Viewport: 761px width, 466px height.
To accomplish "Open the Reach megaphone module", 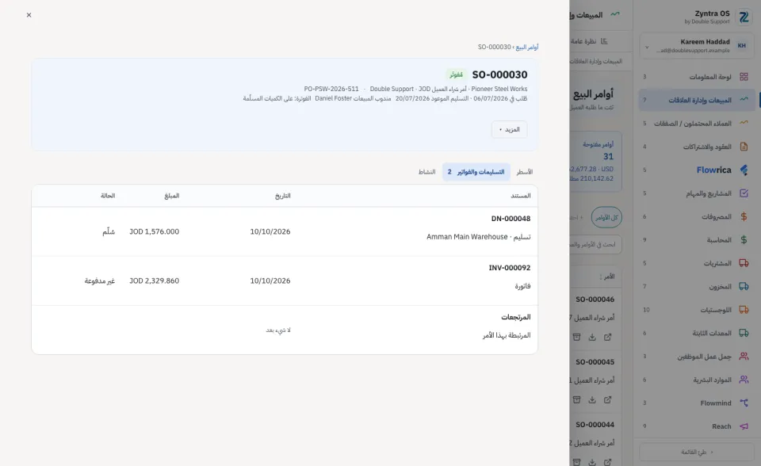I will pos(697,426).
